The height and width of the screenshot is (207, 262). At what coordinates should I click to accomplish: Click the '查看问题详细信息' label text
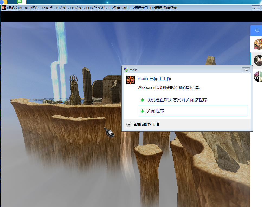(146, 124)
